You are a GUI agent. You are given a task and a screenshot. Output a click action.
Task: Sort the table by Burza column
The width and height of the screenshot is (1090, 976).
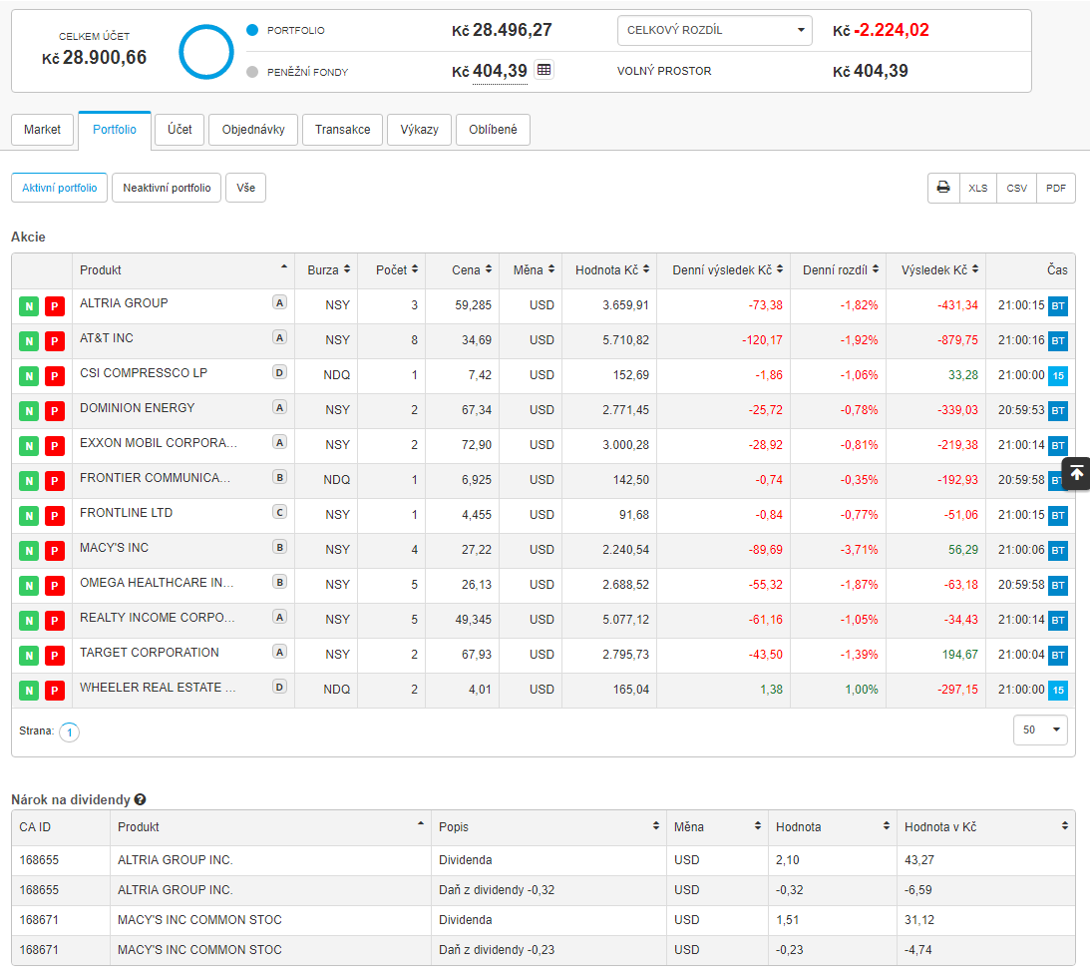point(326,269)
